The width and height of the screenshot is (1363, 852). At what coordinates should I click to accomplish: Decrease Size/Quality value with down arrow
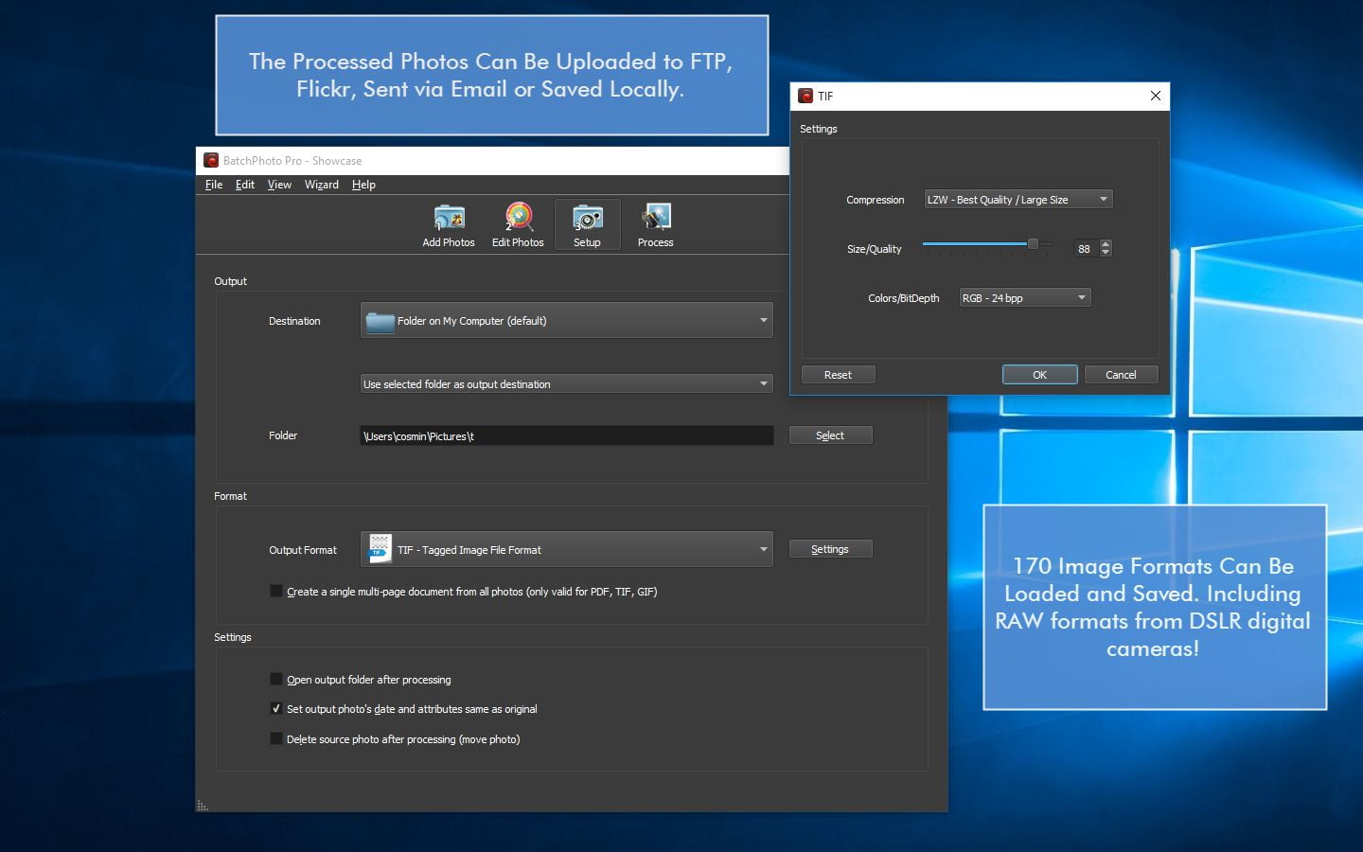[1106, 253]
